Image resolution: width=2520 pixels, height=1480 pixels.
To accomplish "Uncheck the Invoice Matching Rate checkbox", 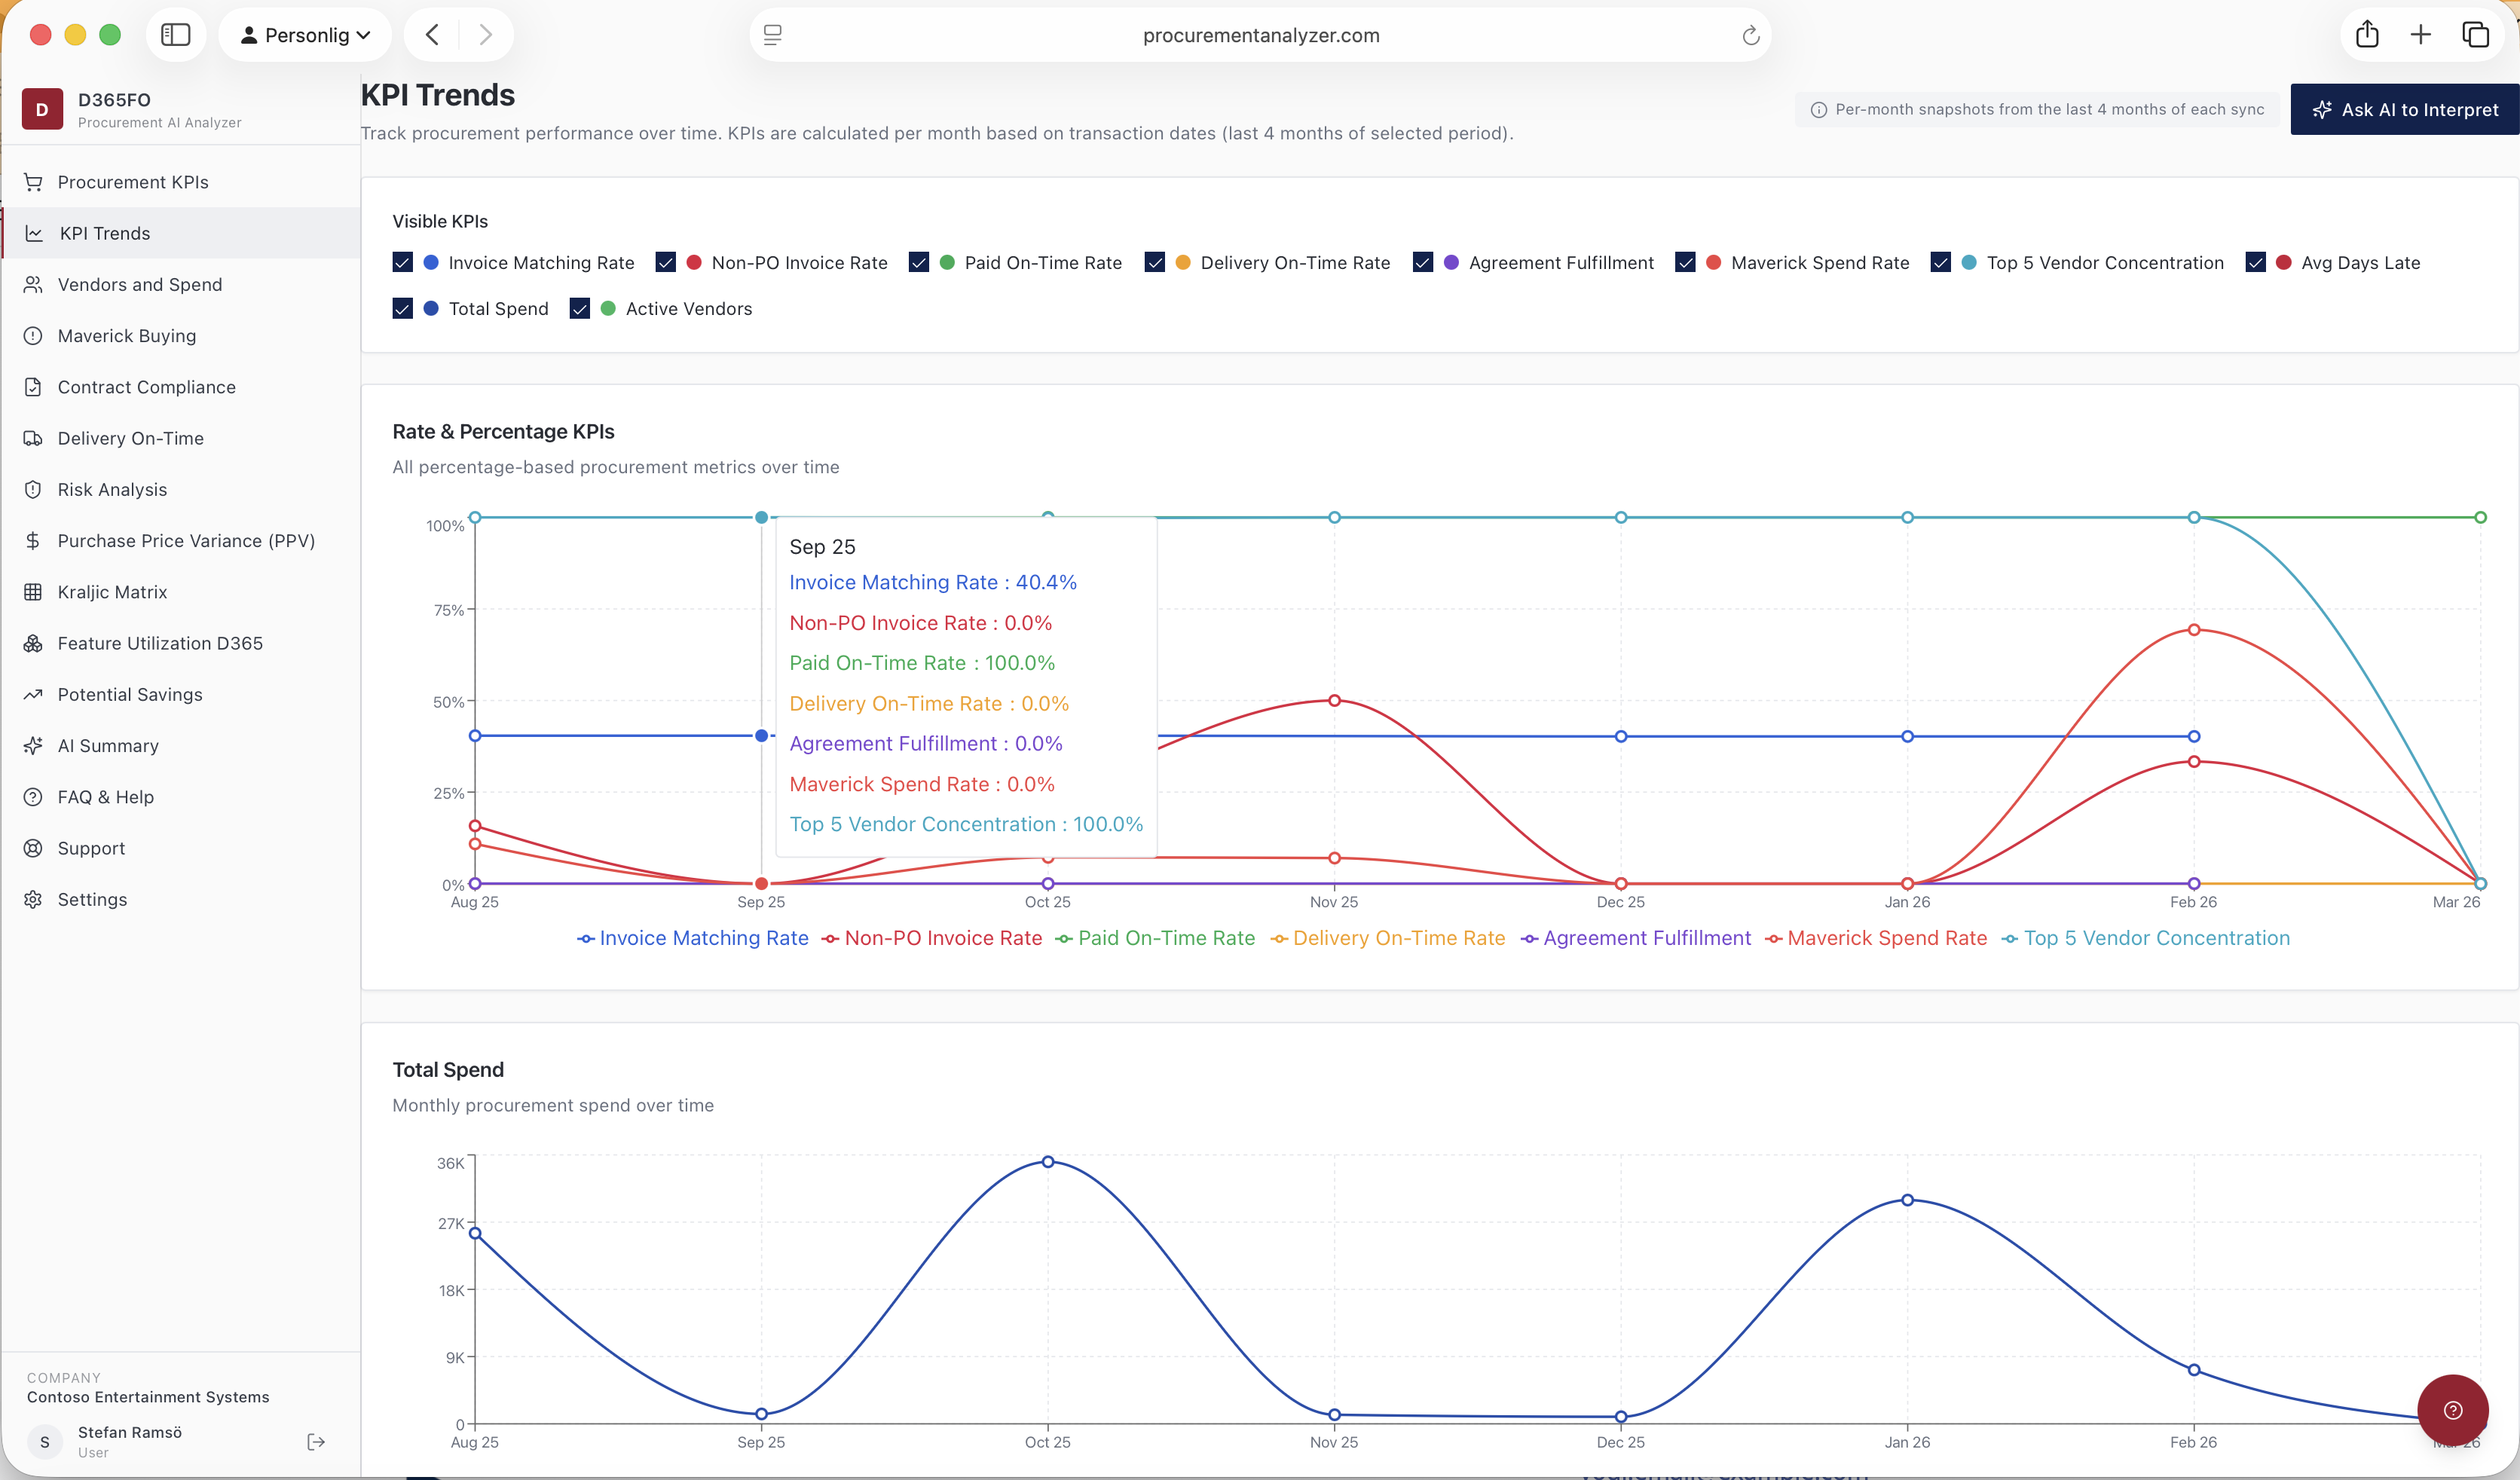I will (402, 262).
